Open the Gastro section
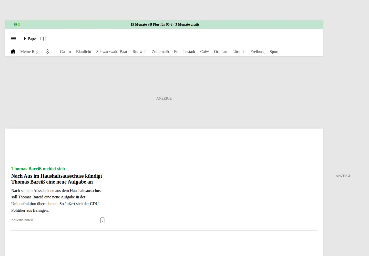Viewport: 369px width, 256px height. 65,52
